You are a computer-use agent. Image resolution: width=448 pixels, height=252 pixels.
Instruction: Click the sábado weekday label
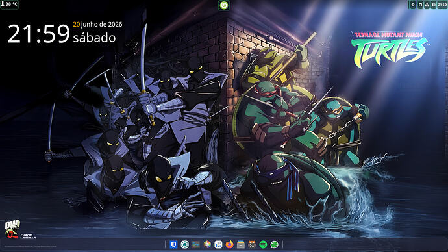pyautogui.click(x=94, y=38)
